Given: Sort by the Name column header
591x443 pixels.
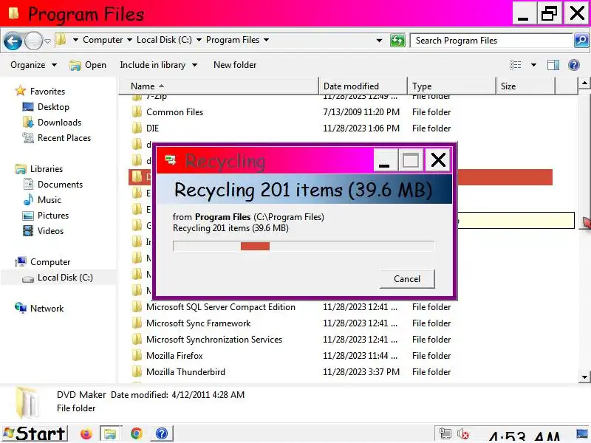Looking at the screenshot, I should coord(219,86).
